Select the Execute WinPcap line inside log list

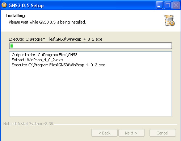tap(58, 65)
